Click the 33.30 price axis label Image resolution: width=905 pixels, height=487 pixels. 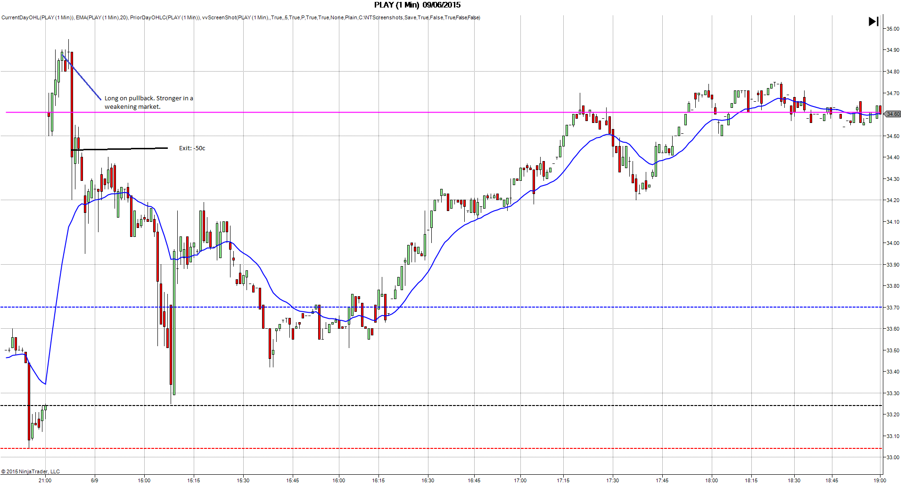click(893, 393)
